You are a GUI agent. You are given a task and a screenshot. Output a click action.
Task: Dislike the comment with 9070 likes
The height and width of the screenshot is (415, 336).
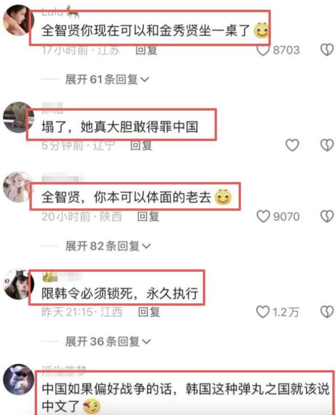pyautogui.click(x=327, y=217)
